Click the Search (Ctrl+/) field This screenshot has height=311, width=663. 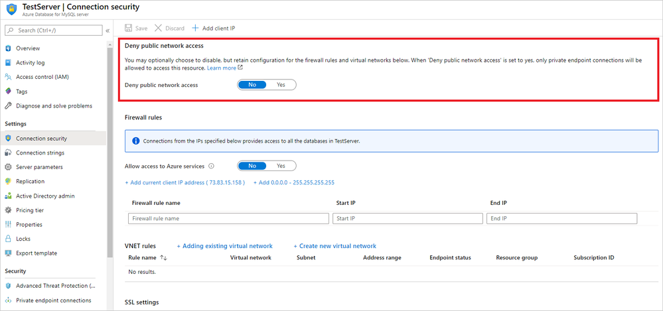point(53,31)
